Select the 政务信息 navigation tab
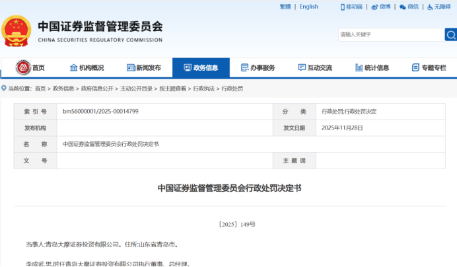The image size is (457, 267). 201,67
